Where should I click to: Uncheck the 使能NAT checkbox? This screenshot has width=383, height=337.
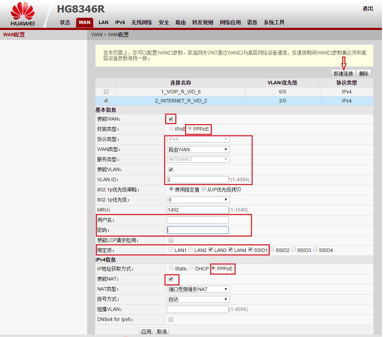(170, 279)
